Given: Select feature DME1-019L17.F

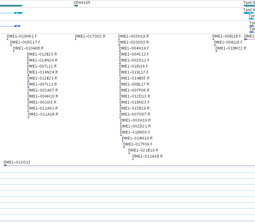Looking at the screenshot, I should click(x=134, y=72).
